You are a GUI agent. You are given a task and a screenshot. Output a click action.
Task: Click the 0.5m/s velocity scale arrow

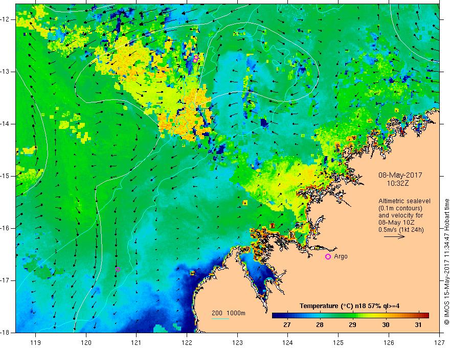[394, 236]
